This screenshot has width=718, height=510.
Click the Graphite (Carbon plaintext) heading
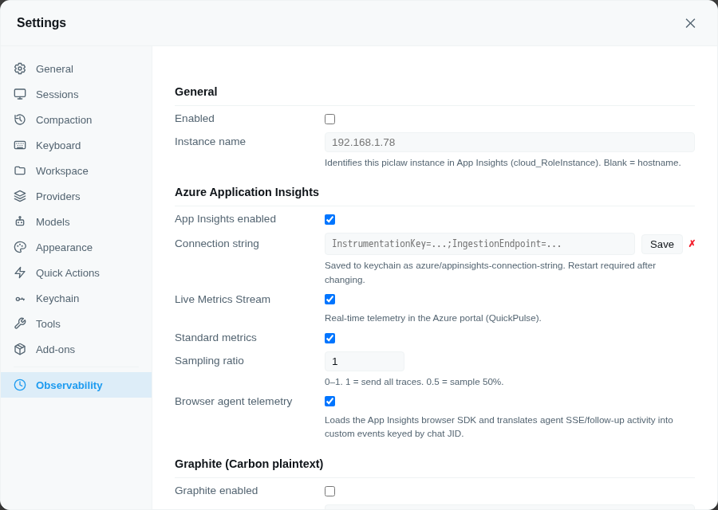click(x=249, y=464)
